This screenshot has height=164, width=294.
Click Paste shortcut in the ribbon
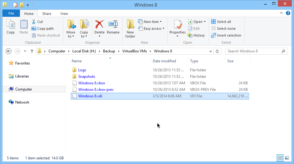46,35
